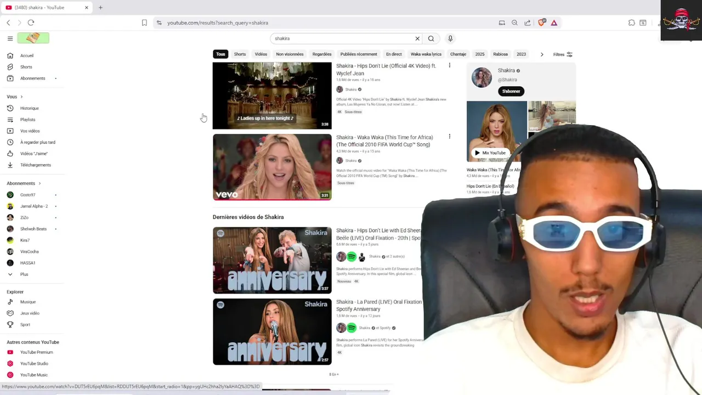
Task: Open Waka Waka video thumbnail
Action: pyautogui.click(x=272, y=167)
